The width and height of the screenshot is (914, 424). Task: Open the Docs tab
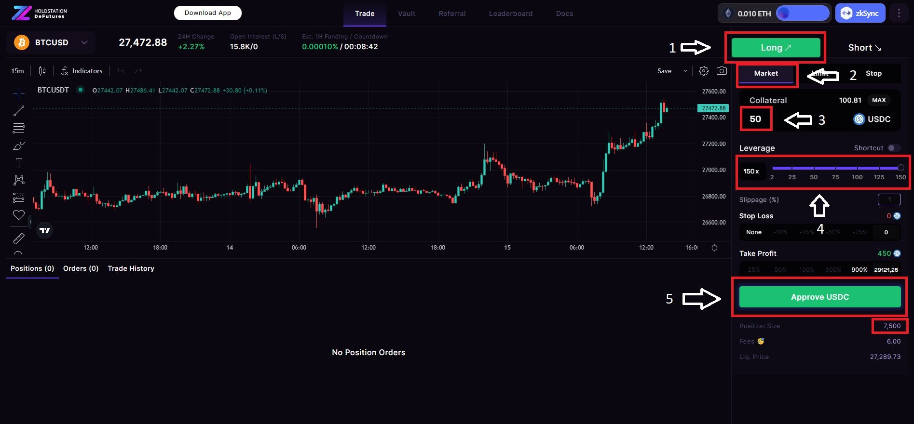coord(564,13)
